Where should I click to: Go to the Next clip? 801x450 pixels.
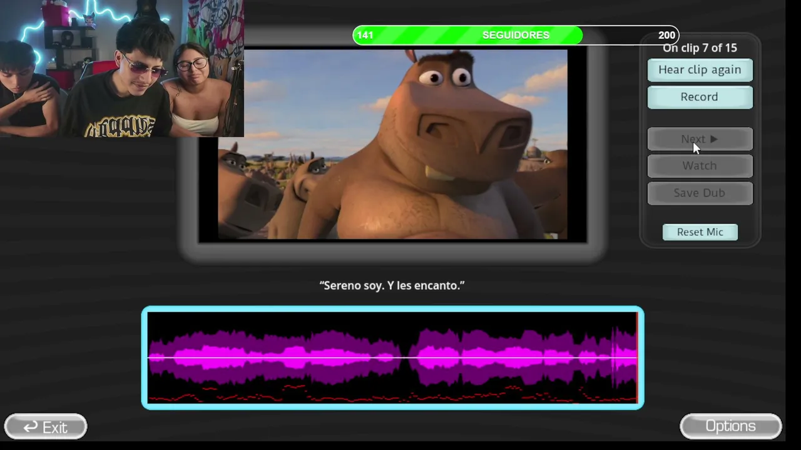[700, 139]
